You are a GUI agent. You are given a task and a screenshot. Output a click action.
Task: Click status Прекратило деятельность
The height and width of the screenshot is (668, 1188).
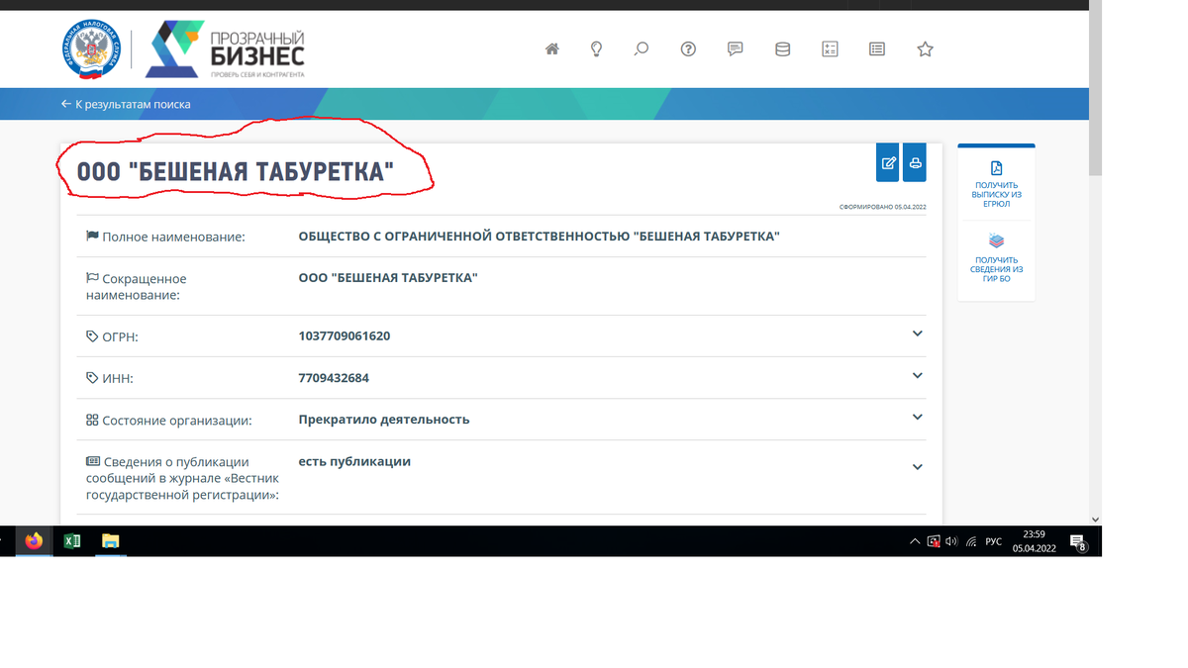[x=384, y=420]
